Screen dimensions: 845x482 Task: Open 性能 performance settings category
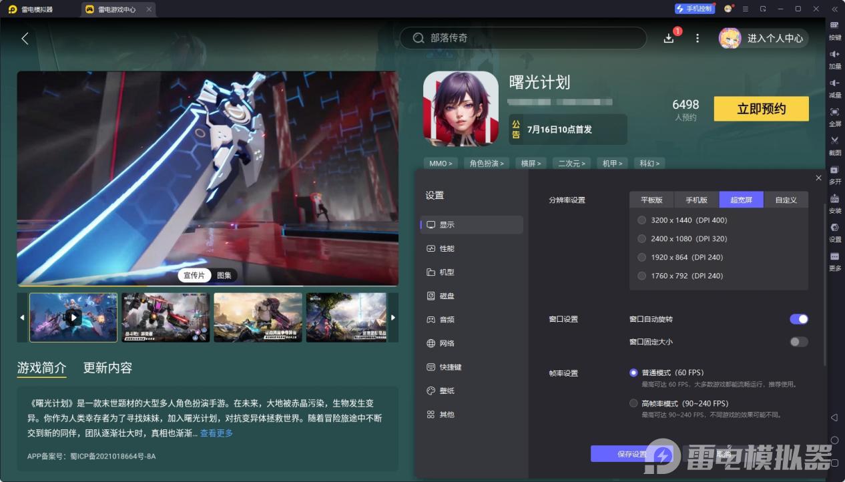point(471,248)
